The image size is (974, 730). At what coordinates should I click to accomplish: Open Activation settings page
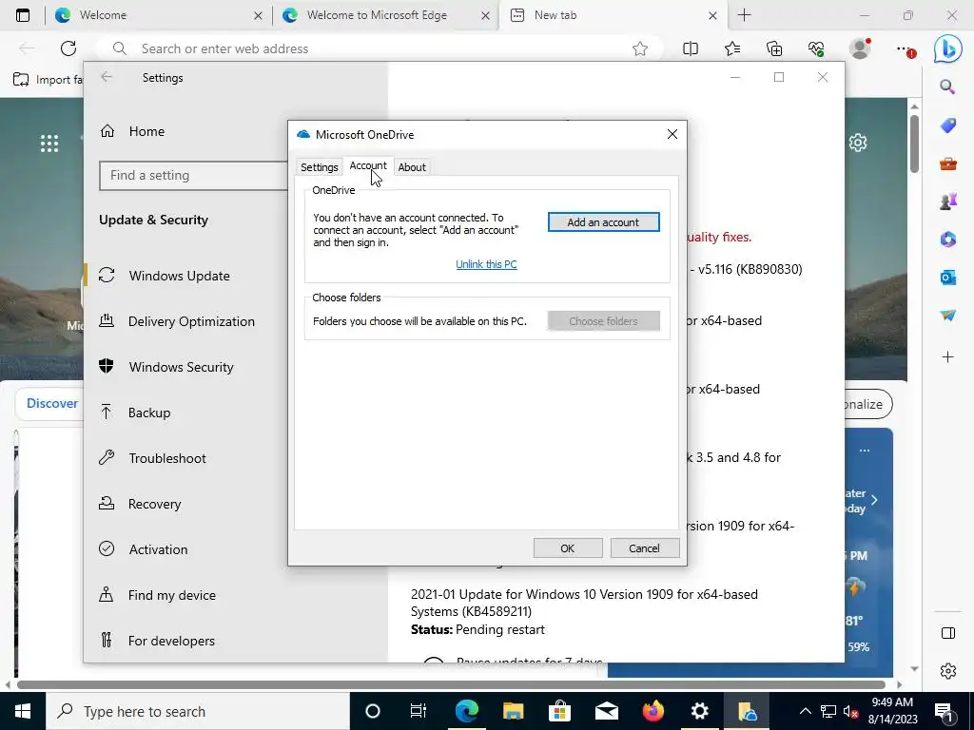point(159,549)
